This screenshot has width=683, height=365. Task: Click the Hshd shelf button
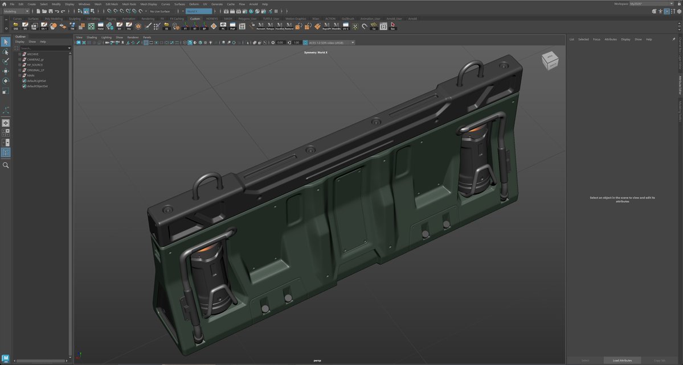coord(101,26)
